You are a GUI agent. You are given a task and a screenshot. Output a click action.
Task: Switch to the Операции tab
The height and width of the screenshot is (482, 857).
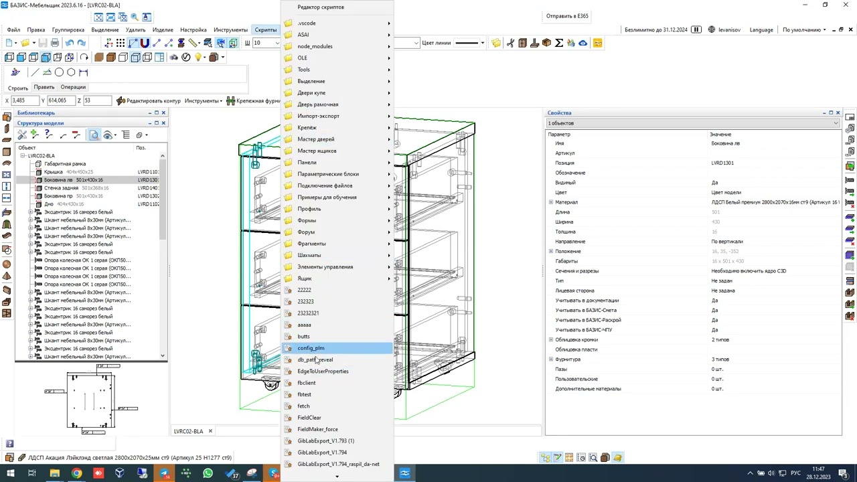(73, 87)
